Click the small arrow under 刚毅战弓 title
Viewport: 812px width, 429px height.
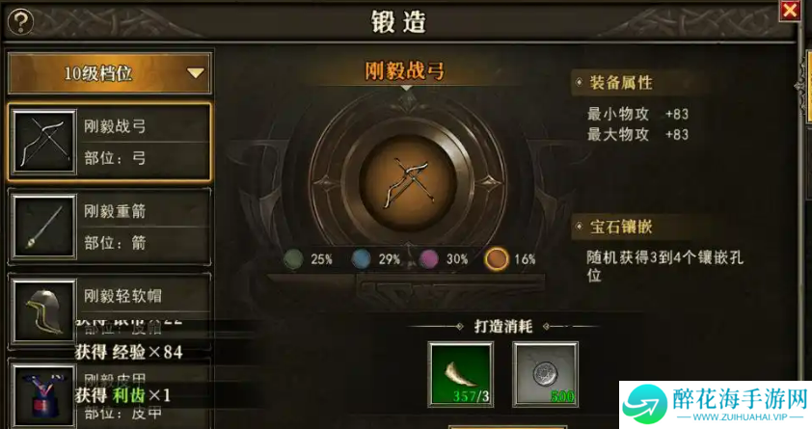407,89
